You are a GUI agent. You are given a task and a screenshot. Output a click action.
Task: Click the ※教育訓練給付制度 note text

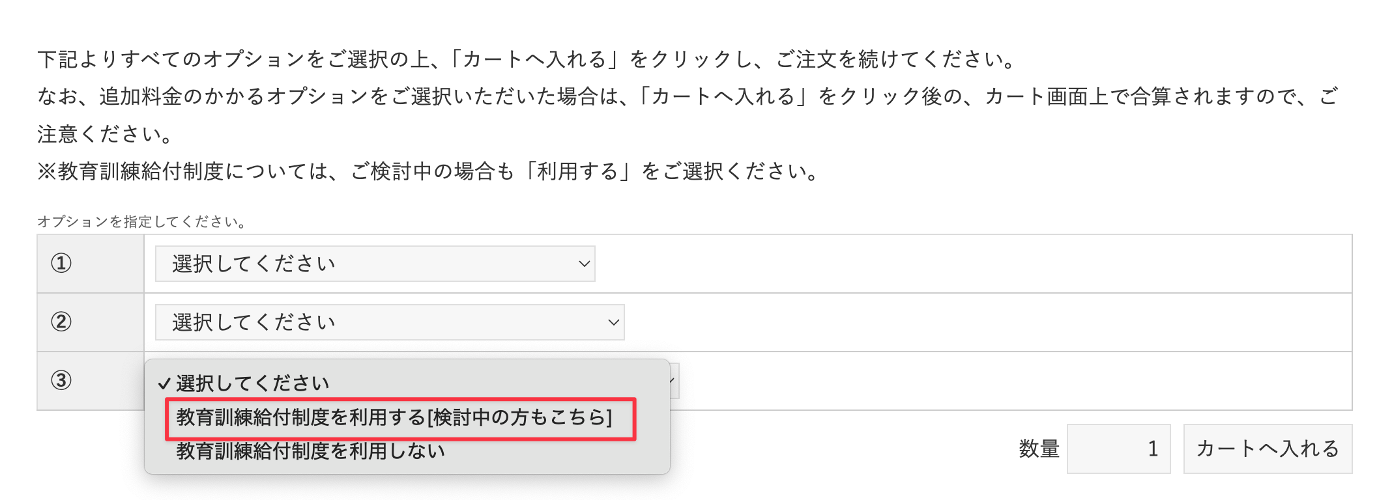click(x=427, y=173)
